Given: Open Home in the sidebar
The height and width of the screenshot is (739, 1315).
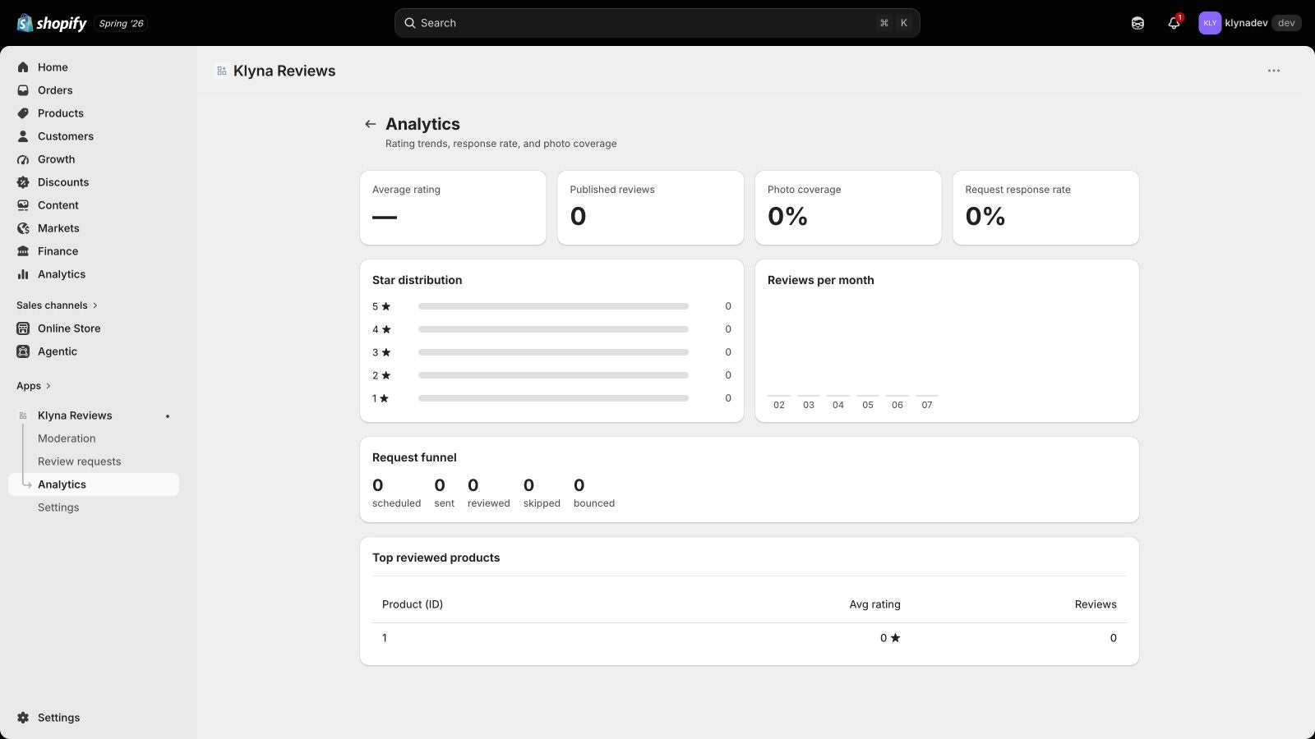Looking at the screenshot, I should (94, 67).
